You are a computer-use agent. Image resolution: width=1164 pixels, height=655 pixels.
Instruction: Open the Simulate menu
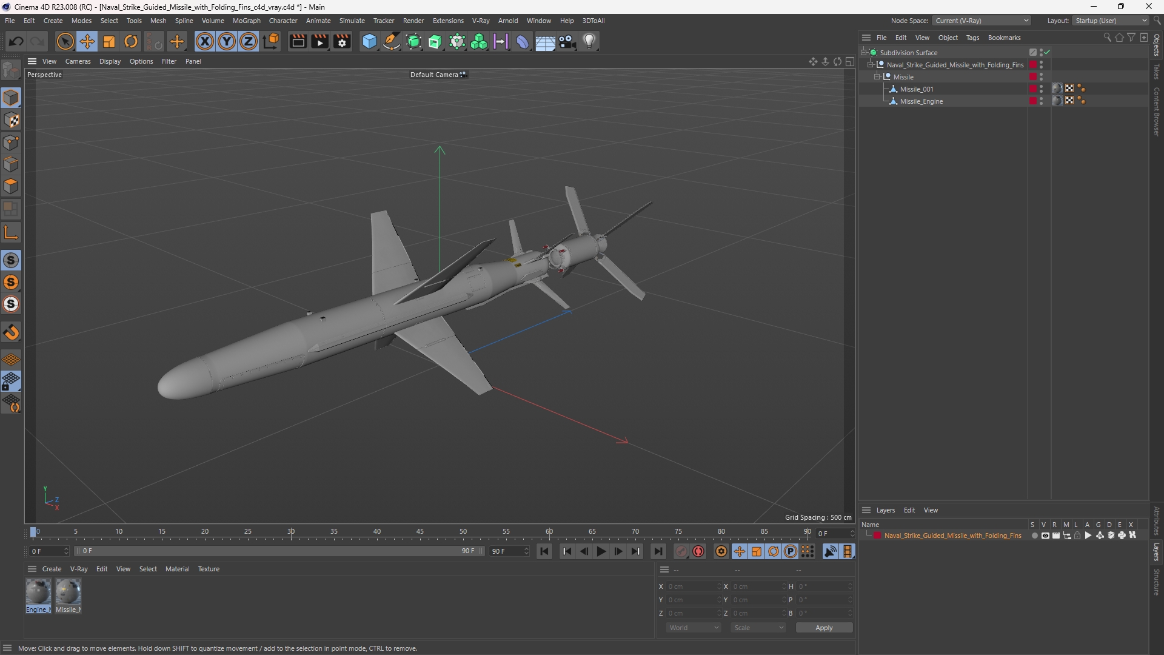click(x=352, y=21)
